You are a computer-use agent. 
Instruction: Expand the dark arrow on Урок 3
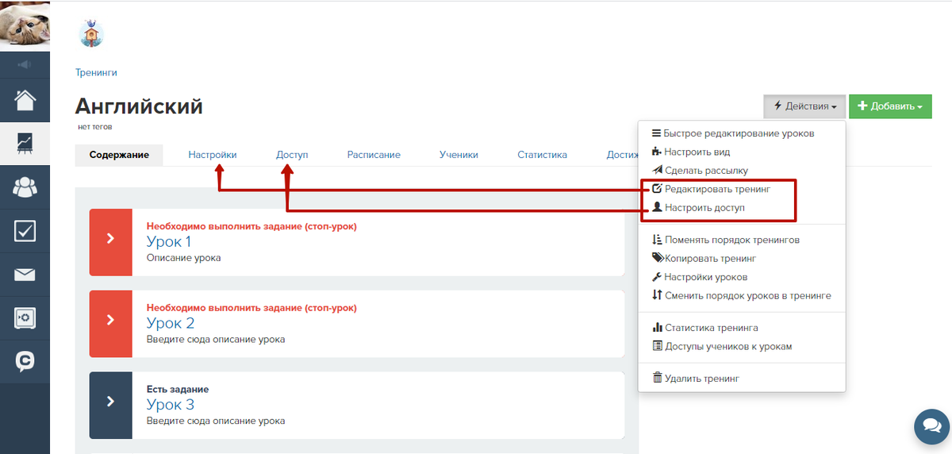(x=110, y=402)
